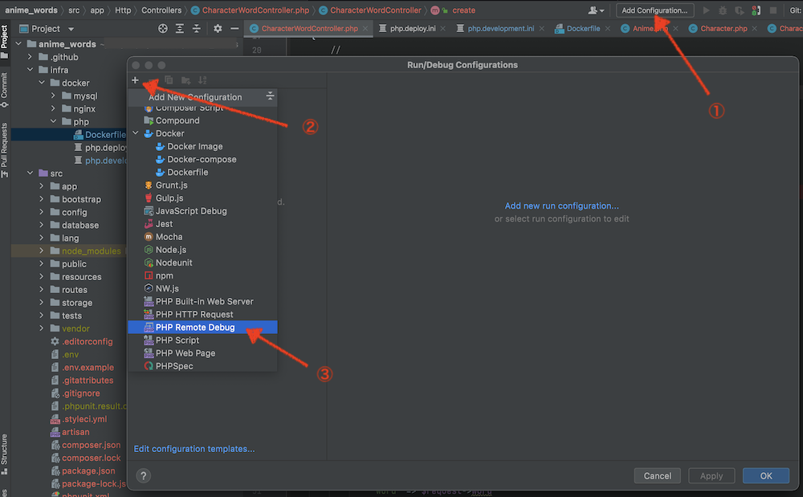
Task: Collapse the src folder
Action: click(x=30, y=173)
